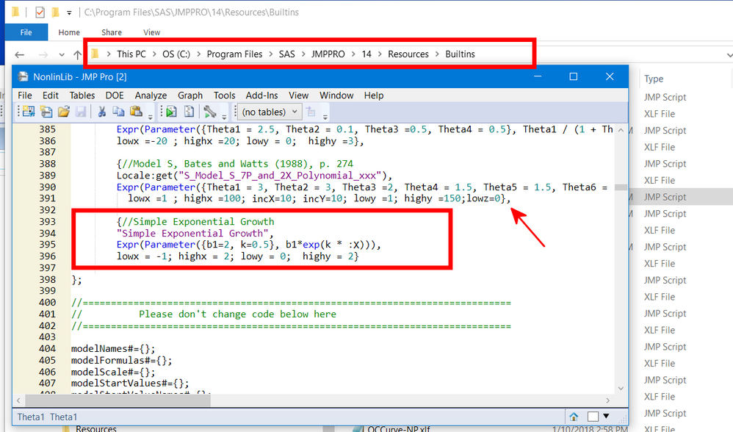Click the New Script toolbar icon
Viewport: 733px width, 432px height.
[x=46, y=112]
